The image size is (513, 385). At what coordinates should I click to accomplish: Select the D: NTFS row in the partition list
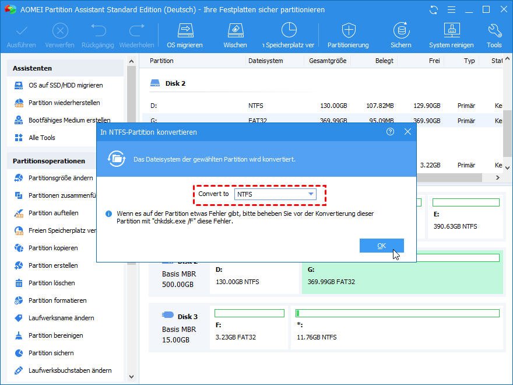tap(322, 106)
